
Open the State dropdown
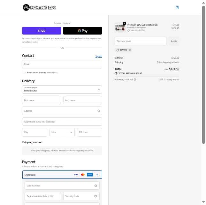(x=62, y=132)
